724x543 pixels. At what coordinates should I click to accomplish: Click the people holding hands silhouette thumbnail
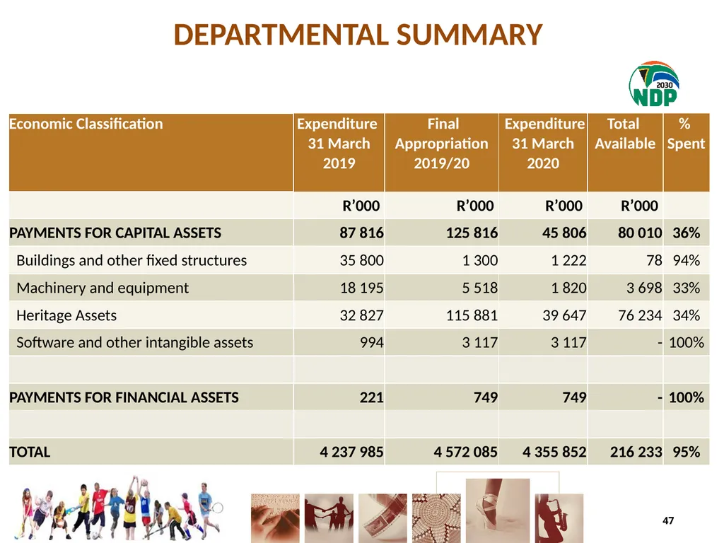329,518
